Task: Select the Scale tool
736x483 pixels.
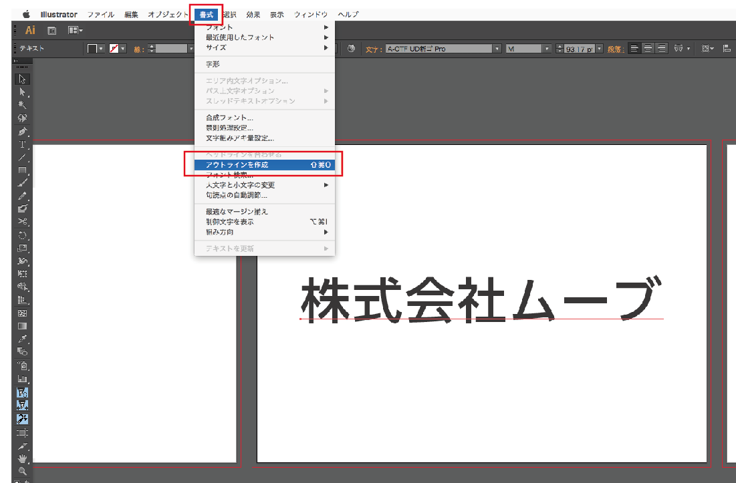Action: 22,248
